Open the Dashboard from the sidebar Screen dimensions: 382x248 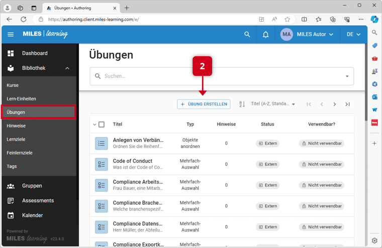(x=35, y=53)
